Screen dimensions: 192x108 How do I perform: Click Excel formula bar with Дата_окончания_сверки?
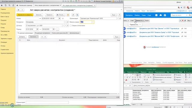(162, 85)
